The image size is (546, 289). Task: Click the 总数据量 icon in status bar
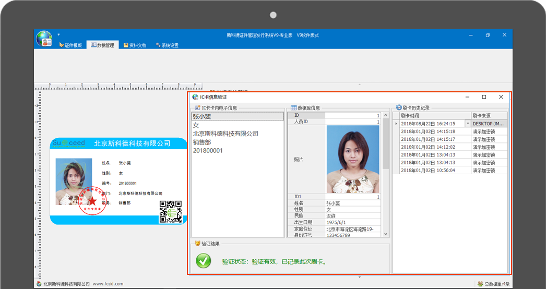[x=481, y=284]
